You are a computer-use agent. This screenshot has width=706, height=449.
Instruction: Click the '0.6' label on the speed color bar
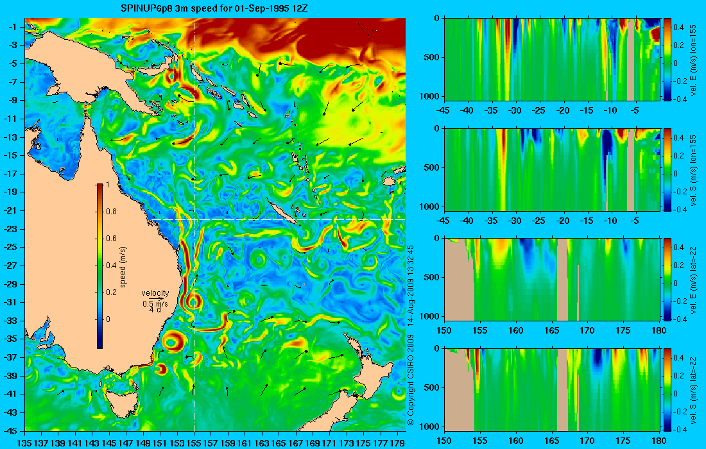click(x=111, y=239)
